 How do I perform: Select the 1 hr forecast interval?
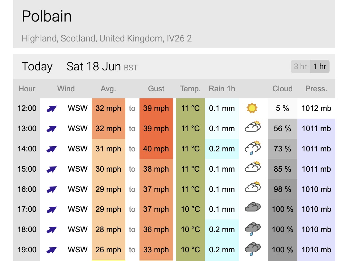click(x=320, y=67)
